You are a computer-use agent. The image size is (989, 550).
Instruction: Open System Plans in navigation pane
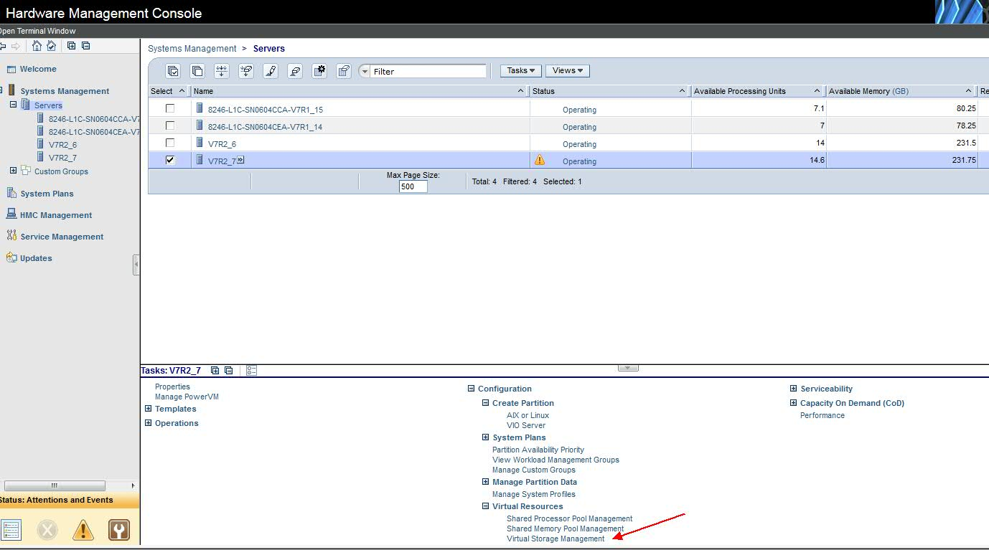[47, 194]
